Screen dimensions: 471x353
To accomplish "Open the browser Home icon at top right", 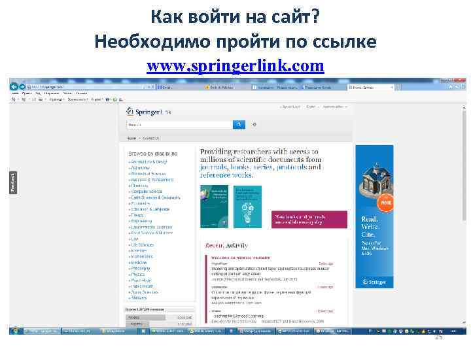I will 449,87.
